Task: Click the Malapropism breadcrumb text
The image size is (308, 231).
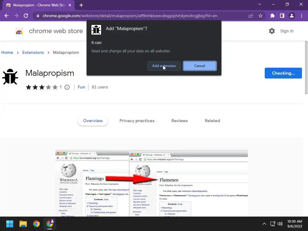Action: tap(66, 52)
